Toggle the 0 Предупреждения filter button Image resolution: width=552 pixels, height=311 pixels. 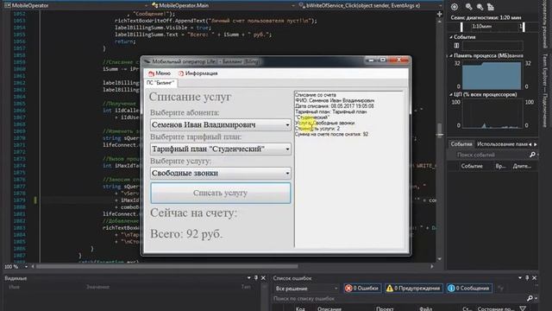point(414,289)
